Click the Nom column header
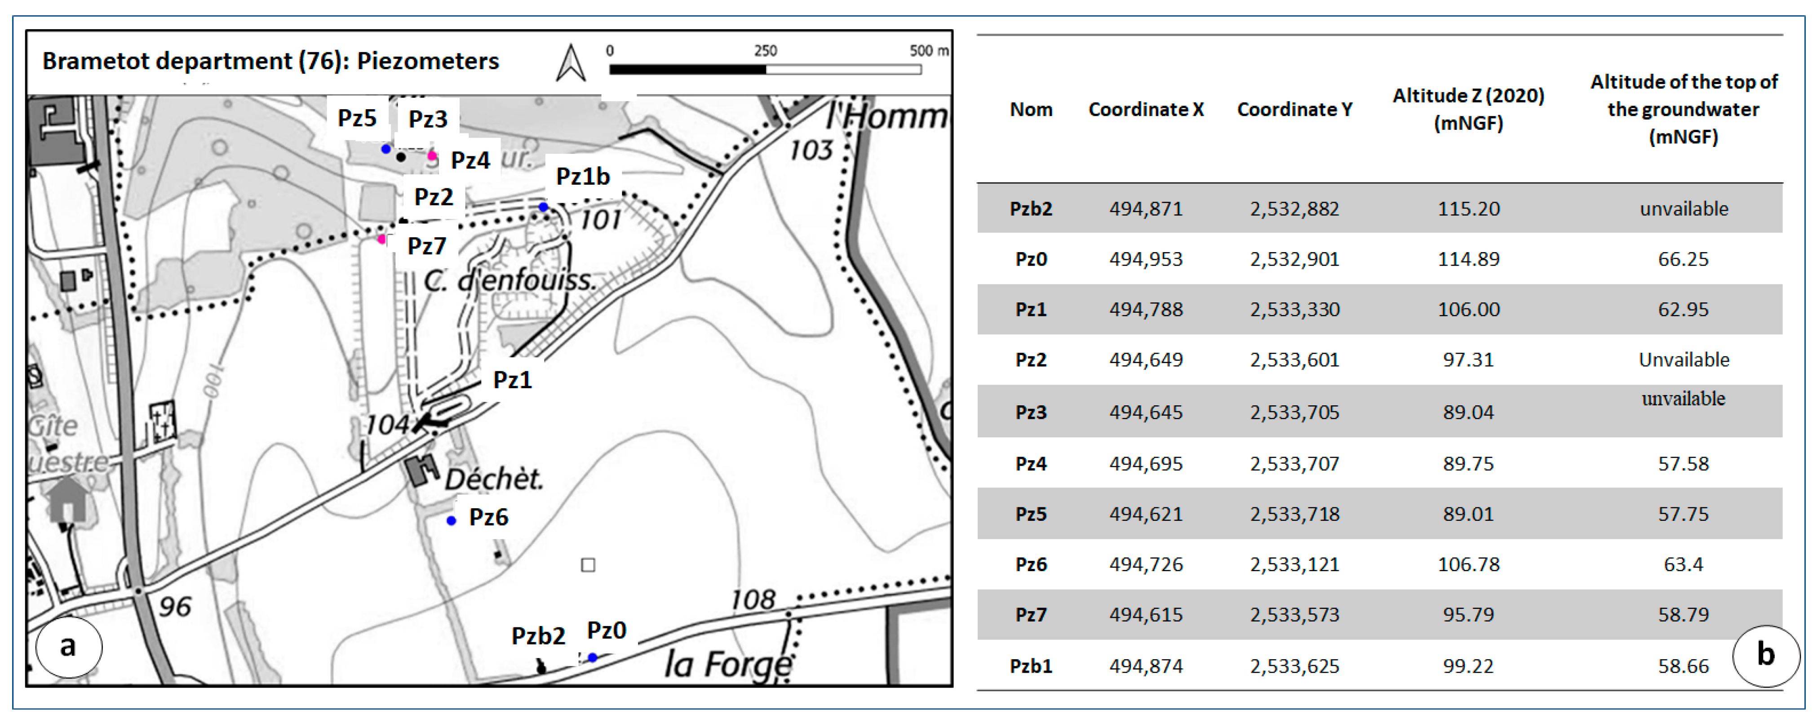The width and height of the screenshot is (1817, 719). [x=1031, y=109]
